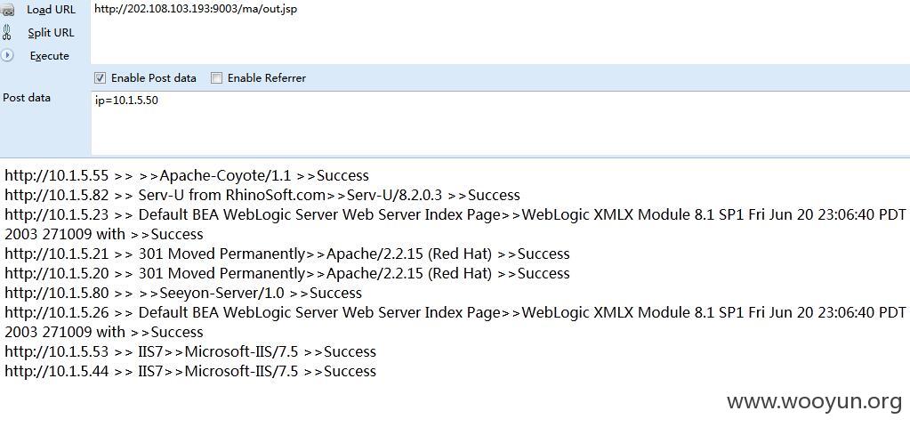Click the Split URL text button
Viewport: 910px width, 427px height.
click(x=51, y=33)
